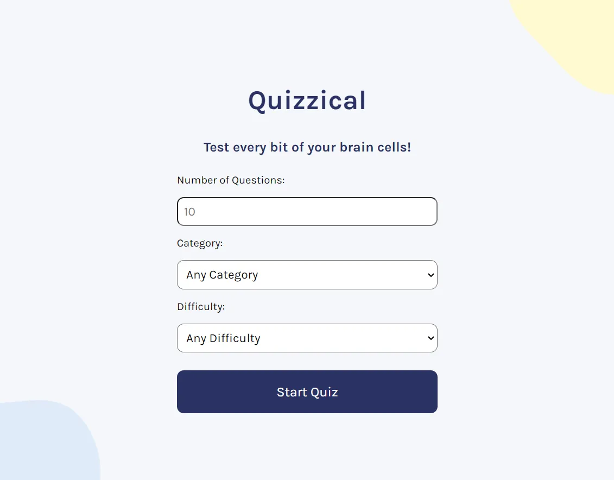Expand the Any Category selector chevron
Screen dimensions: 614x480
tap(431, 275)
